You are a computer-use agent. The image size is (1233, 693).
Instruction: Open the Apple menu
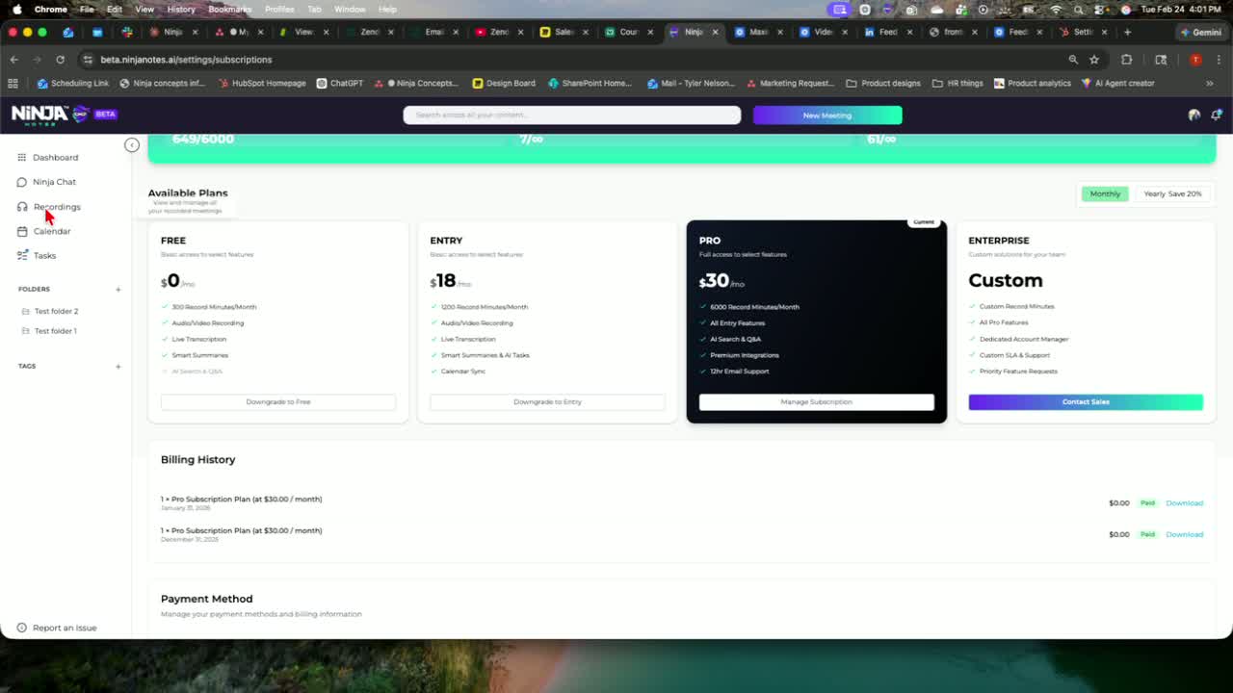tap(16, 10)
